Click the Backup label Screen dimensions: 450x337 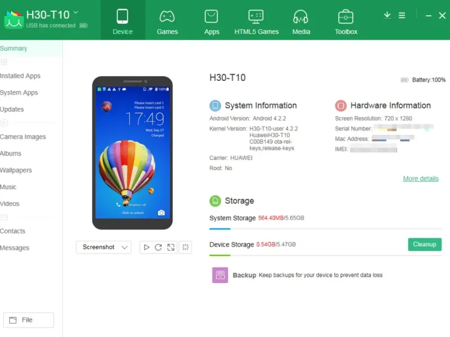click(244, 275)
